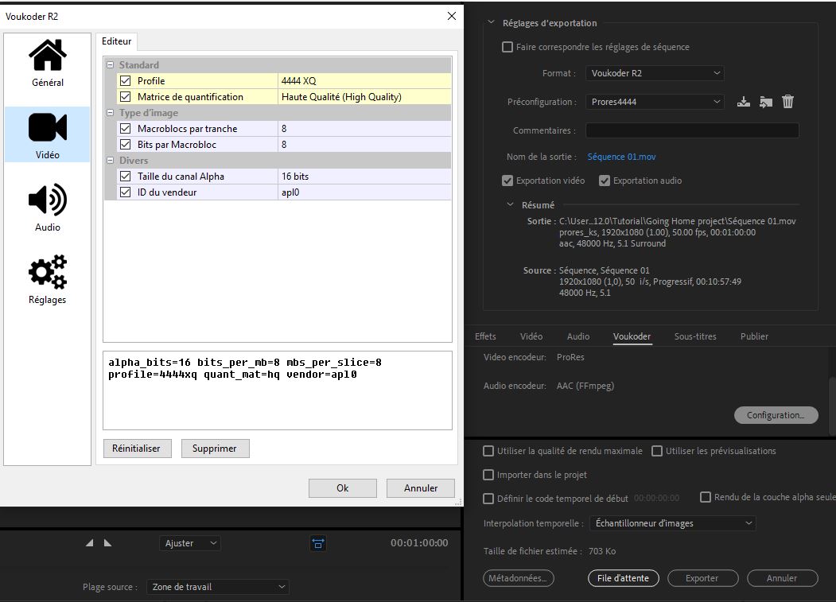Switch to the Audio export tab
The image size is (836, 602).
[x=578, y=336]
